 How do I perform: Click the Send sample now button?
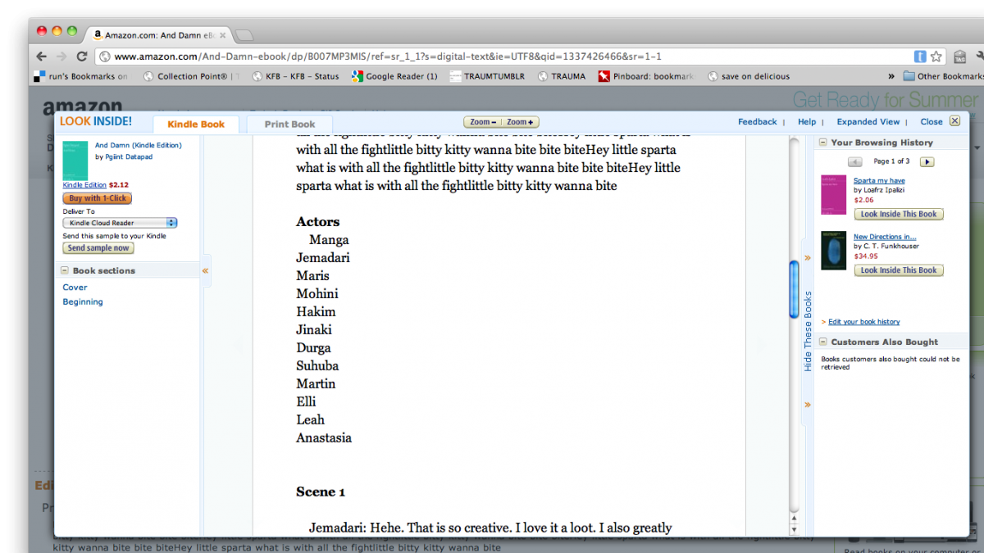pos(98,248)
